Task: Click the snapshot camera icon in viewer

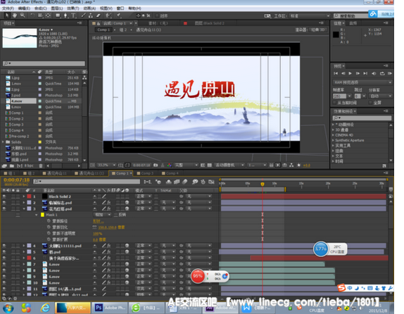Action: click(x=156, y=165)
